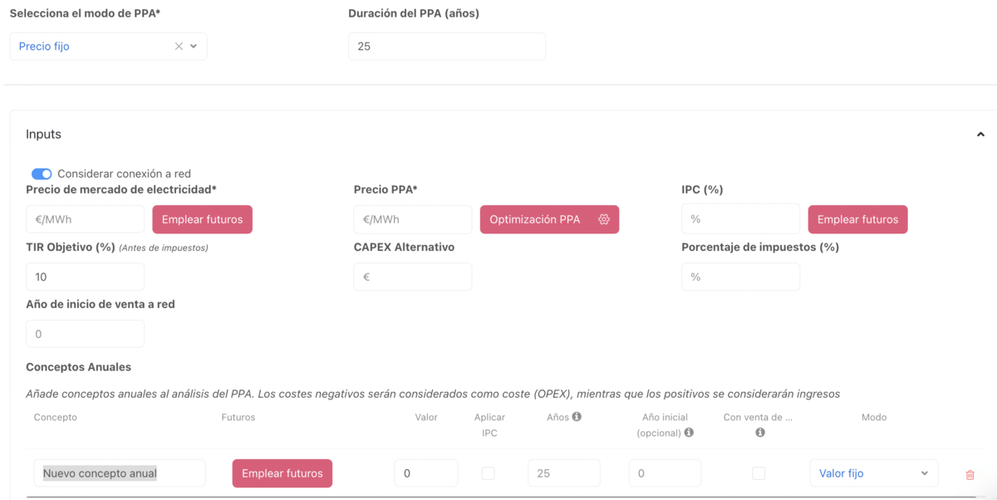Click the info icon next to Año inicial
Viewport: 997px width, 500px height.
point(689,433)
